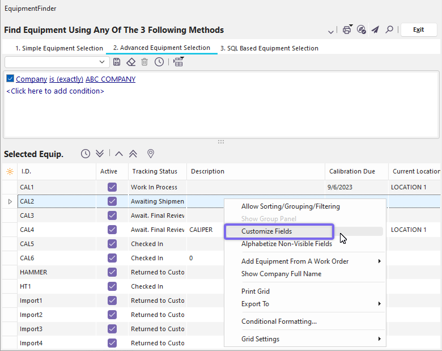Click the Calibration Due column header
Screen dimensions: 442x351
(353, 171)
